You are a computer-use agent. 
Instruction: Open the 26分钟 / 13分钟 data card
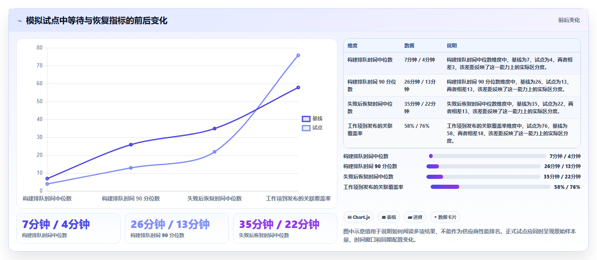click(177, 228)
